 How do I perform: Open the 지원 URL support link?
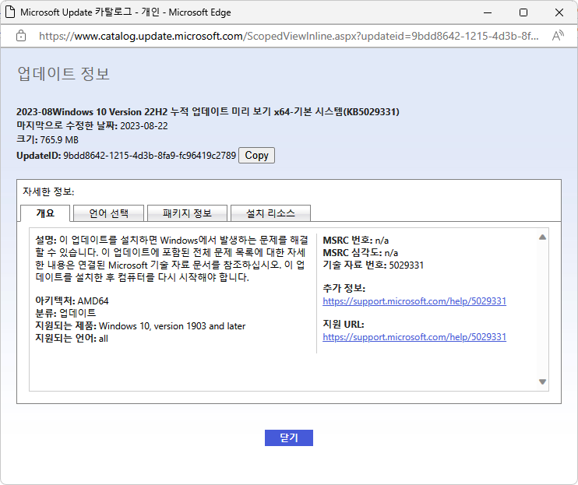point(414,337)
